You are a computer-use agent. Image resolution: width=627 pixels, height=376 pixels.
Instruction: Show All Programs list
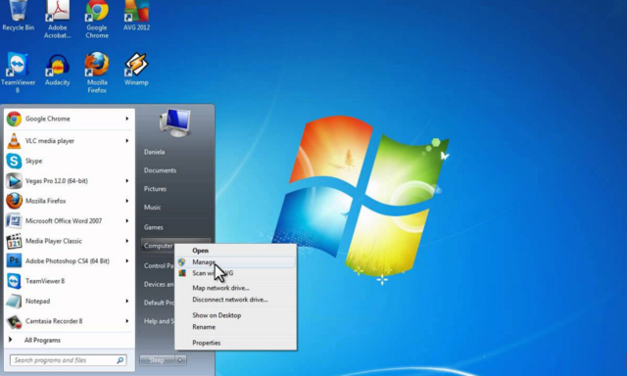point(42,340)
